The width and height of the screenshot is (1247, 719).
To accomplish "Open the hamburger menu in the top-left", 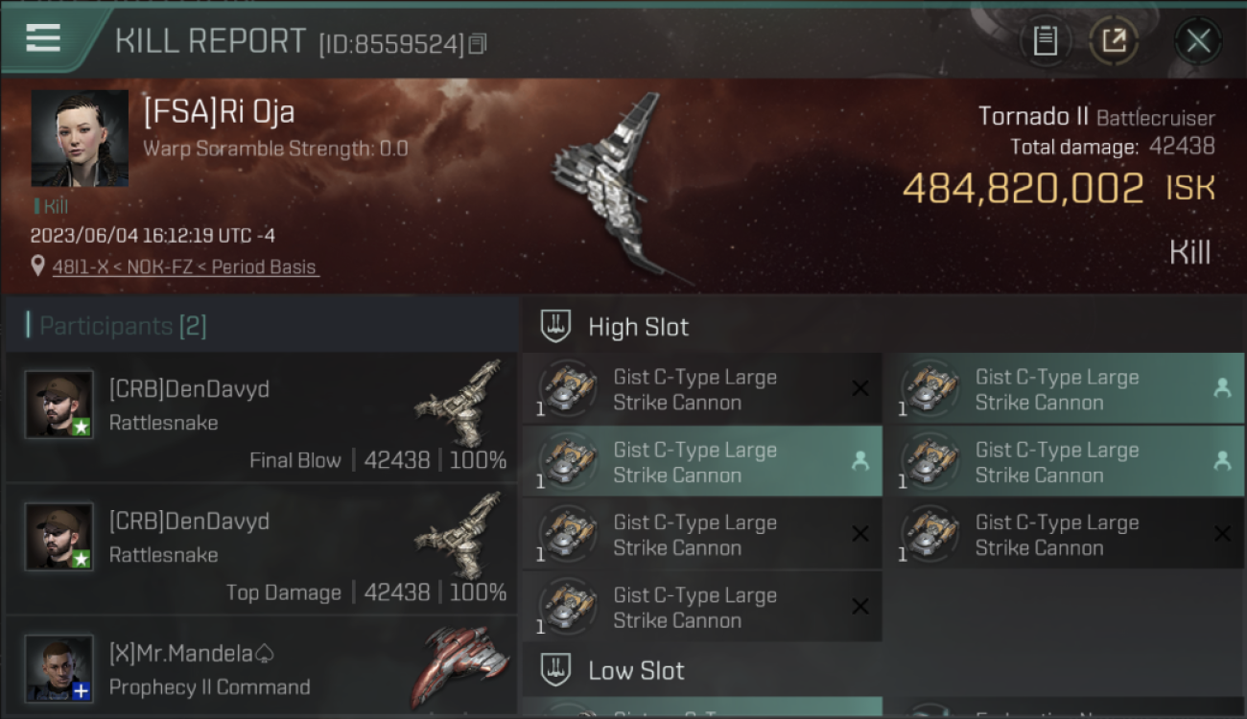I will [43, 38].
